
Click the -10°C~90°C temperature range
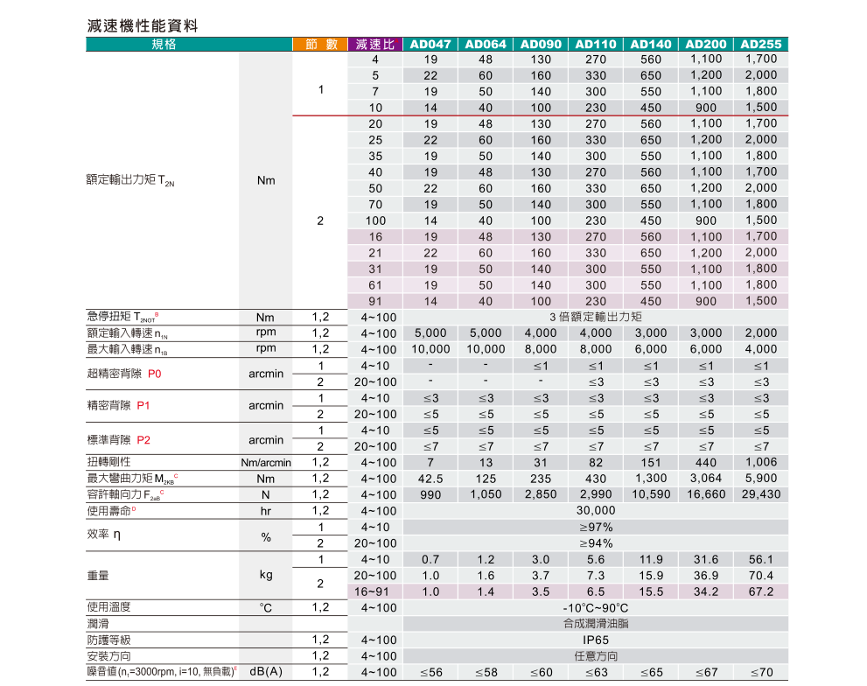pyautogui.click(x=595, y=608)
